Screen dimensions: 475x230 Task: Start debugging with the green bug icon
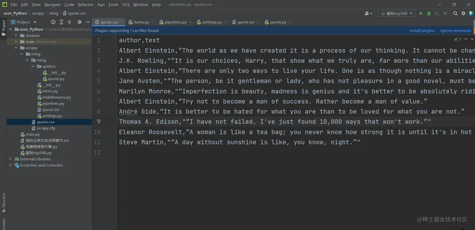[429, 13]
